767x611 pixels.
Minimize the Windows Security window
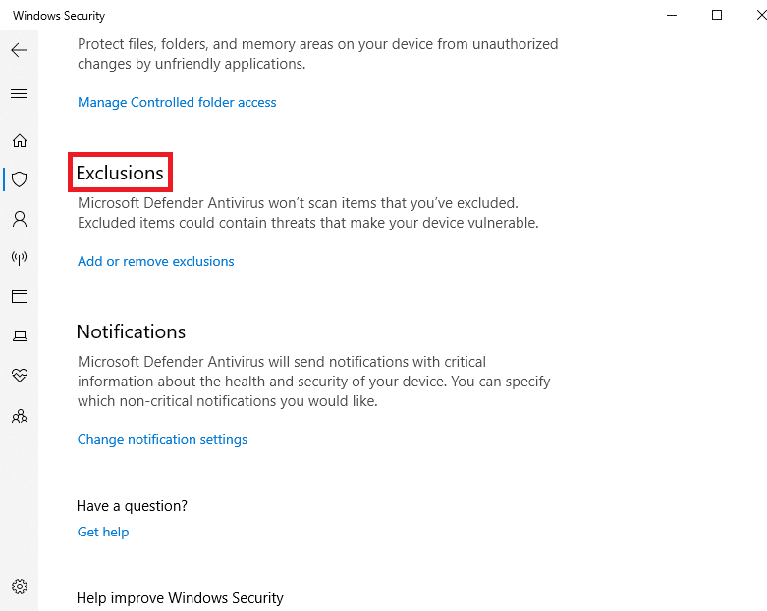(x=672, y=15)
